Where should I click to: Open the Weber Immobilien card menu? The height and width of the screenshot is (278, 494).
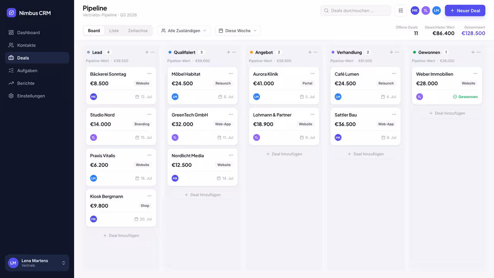[475, 73]
